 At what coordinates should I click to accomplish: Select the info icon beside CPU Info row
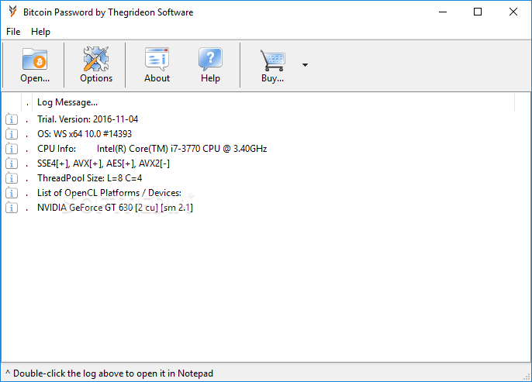pos(12,149)
